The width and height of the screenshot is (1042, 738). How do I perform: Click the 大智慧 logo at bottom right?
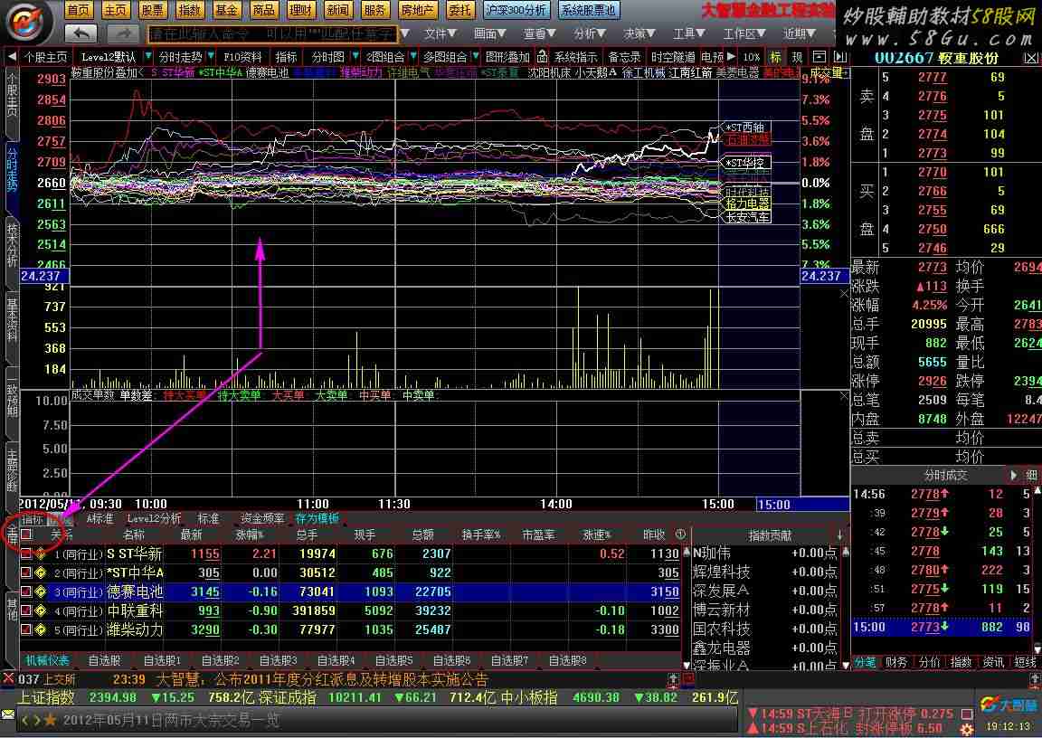(x=1008, y=705)
